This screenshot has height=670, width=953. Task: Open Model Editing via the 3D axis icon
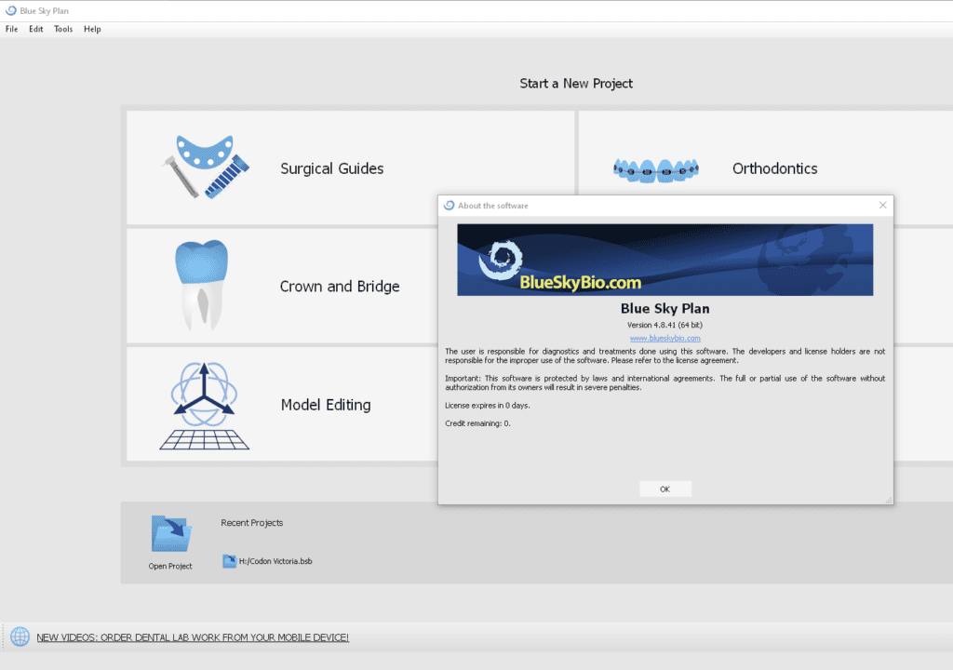(x=204, y=405)
